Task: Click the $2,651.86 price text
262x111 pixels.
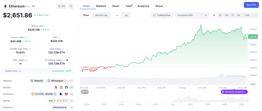Action: pos(18,15)
